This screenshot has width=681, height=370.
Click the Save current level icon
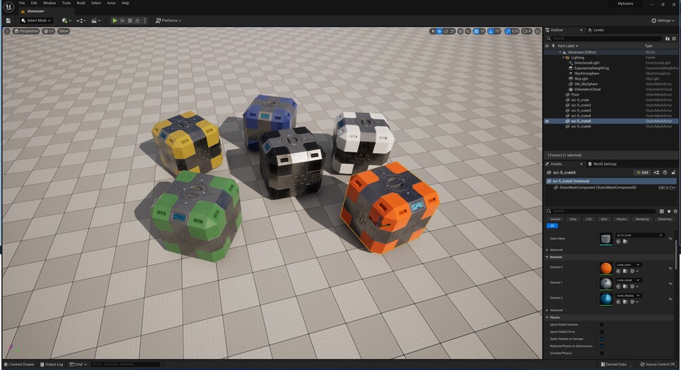[8, 20]
